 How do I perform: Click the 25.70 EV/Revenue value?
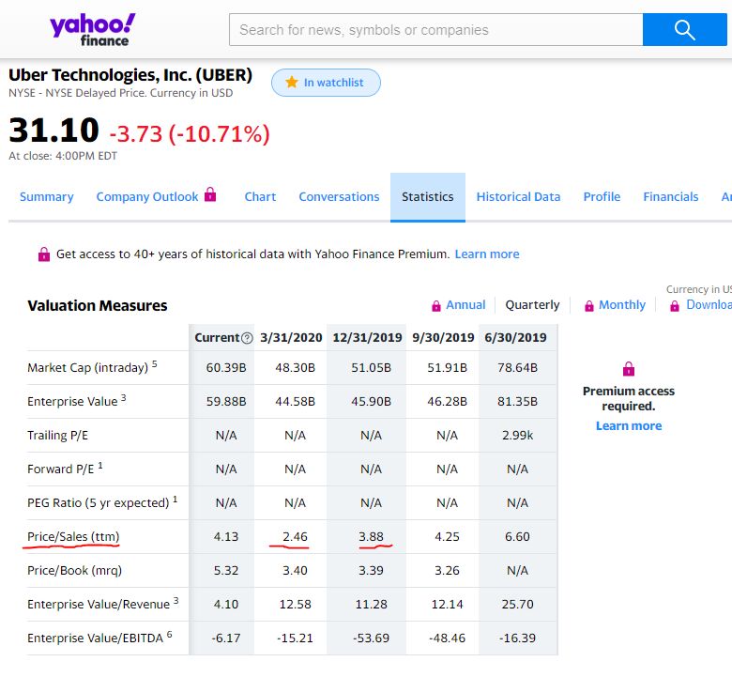click(x=517, y=605)
